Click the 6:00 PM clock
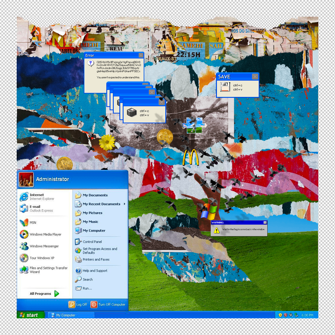The height and width of the screenshot is (335, 335). (307, 315)
